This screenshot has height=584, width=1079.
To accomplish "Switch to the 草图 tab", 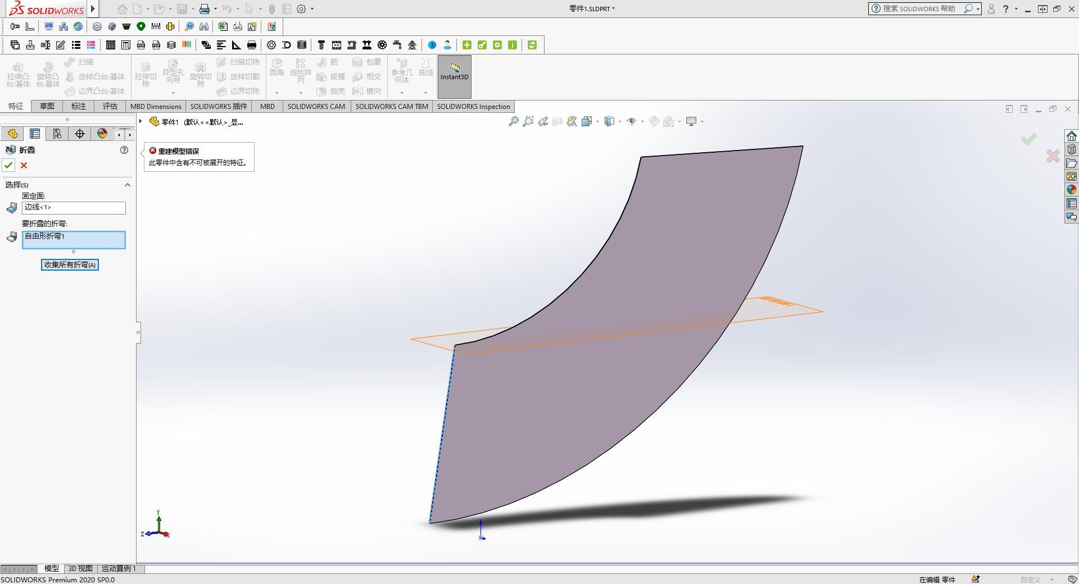I will tap(47, 106).
